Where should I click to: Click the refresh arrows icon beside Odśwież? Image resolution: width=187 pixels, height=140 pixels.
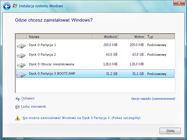tap(18, 99)
